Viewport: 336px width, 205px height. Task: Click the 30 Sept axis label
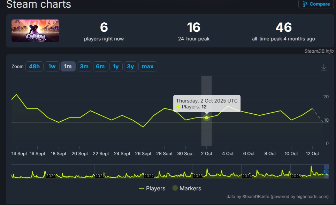point(185,153)
